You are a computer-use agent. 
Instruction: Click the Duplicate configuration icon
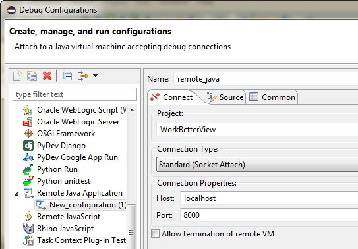coord(32,76)
